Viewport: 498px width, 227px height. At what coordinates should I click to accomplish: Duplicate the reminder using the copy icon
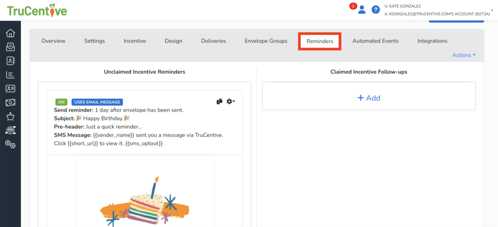coord(219,101)
